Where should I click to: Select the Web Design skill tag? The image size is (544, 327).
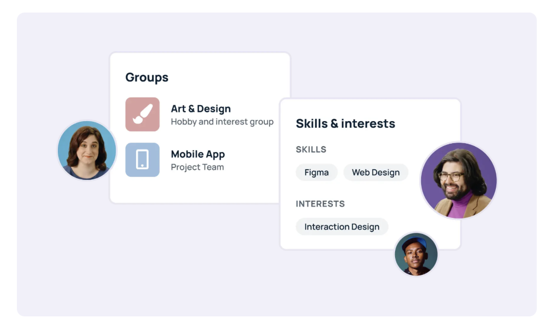click(376, 172)
